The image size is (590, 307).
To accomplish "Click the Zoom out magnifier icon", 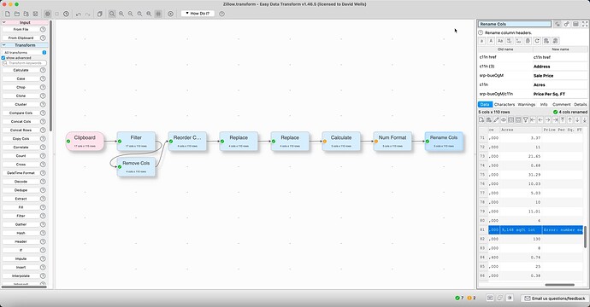I will (130, 14).
